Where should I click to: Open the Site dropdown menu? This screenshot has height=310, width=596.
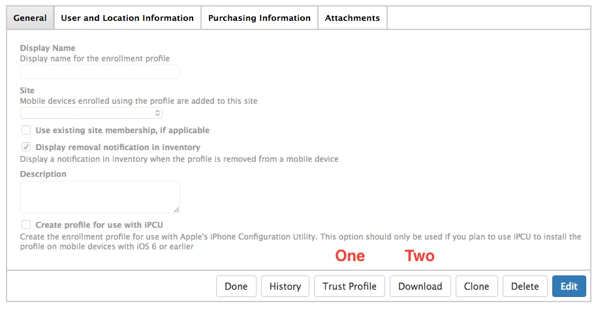pos(91,113)
